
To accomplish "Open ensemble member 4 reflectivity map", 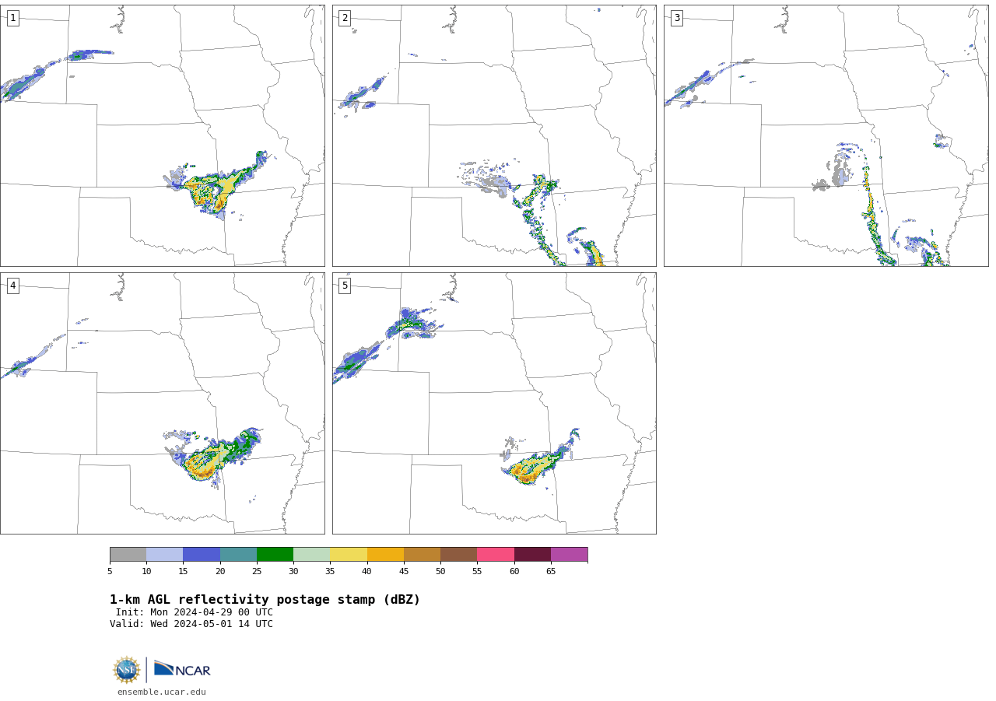I will pyautogui.click(x=162, y=403).
